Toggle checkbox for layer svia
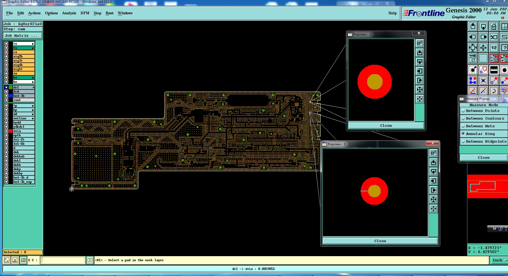Screen dimensions: 508x276 6,131
